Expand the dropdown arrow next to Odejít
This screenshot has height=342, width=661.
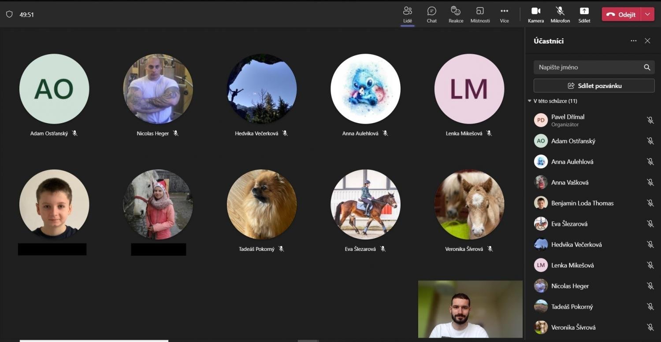pyautogui.click(x=647, y=14)
